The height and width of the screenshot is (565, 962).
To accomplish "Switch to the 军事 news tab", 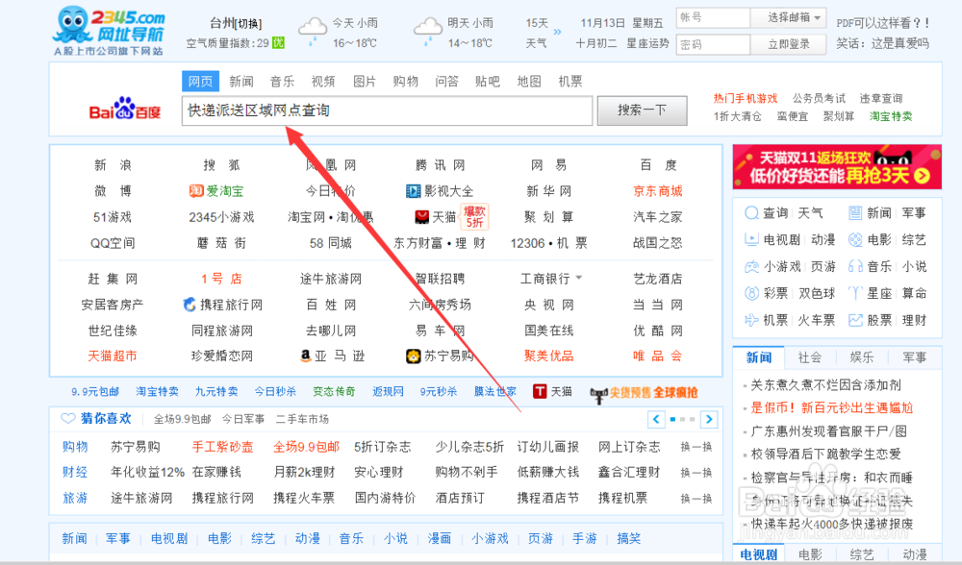I will coord(914,357).
